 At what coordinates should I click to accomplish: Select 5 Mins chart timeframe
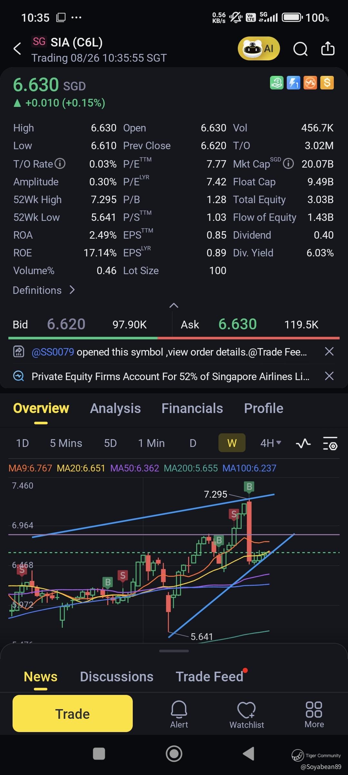click(x=66, y=443)
